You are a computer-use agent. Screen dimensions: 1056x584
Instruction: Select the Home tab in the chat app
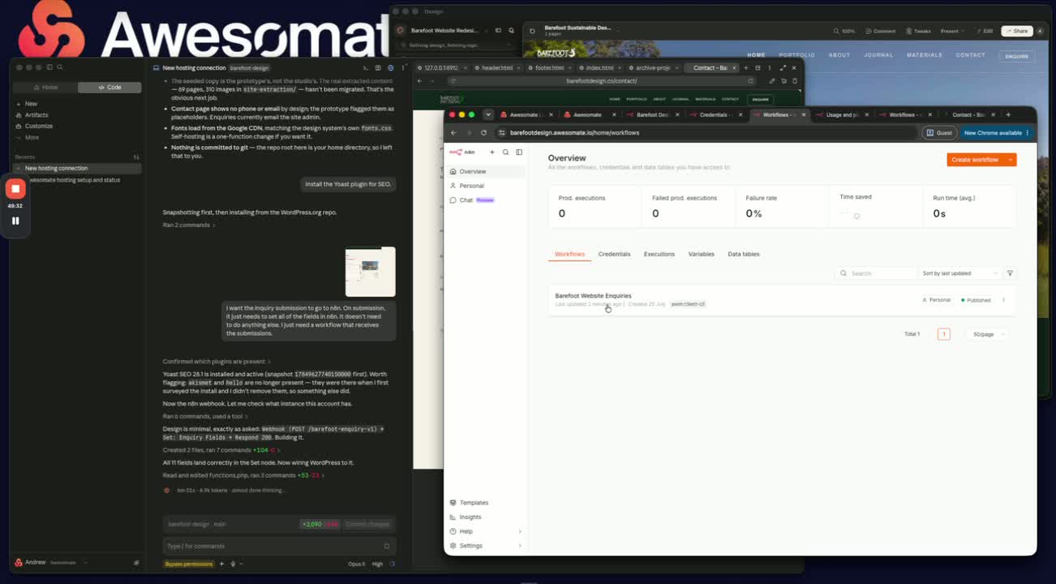pos(46,87)
